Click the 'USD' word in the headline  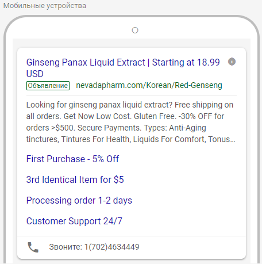[x=35, y=74]
